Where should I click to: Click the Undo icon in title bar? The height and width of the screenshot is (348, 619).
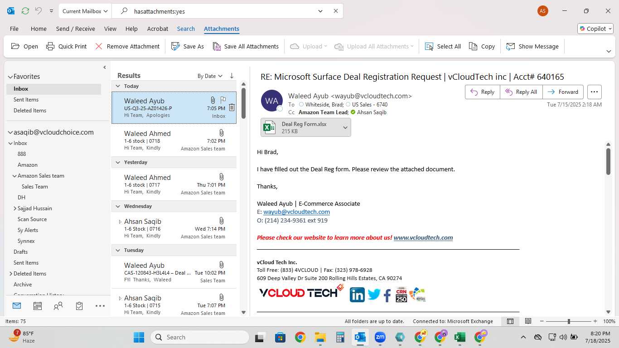click(x=39, y=11)
